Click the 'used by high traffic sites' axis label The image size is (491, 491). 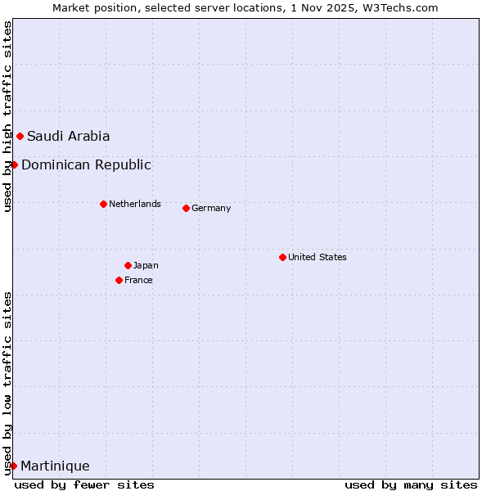[7, 116]
